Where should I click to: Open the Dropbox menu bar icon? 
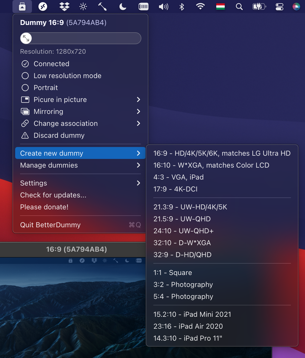click(64, 7)
